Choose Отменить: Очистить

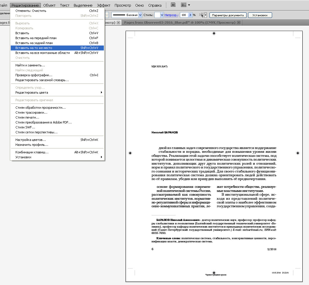click(57, 11)
